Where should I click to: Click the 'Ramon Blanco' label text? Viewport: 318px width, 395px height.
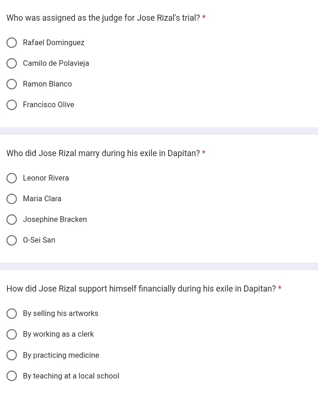[47, 84]
